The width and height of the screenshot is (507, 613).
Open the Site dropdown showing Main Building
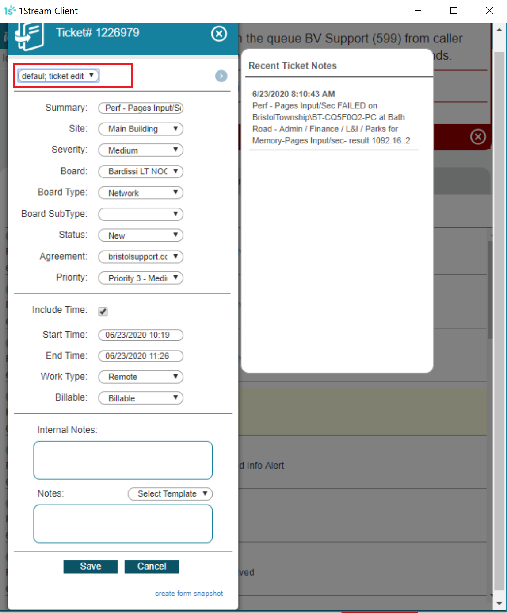tap(141, 129)
